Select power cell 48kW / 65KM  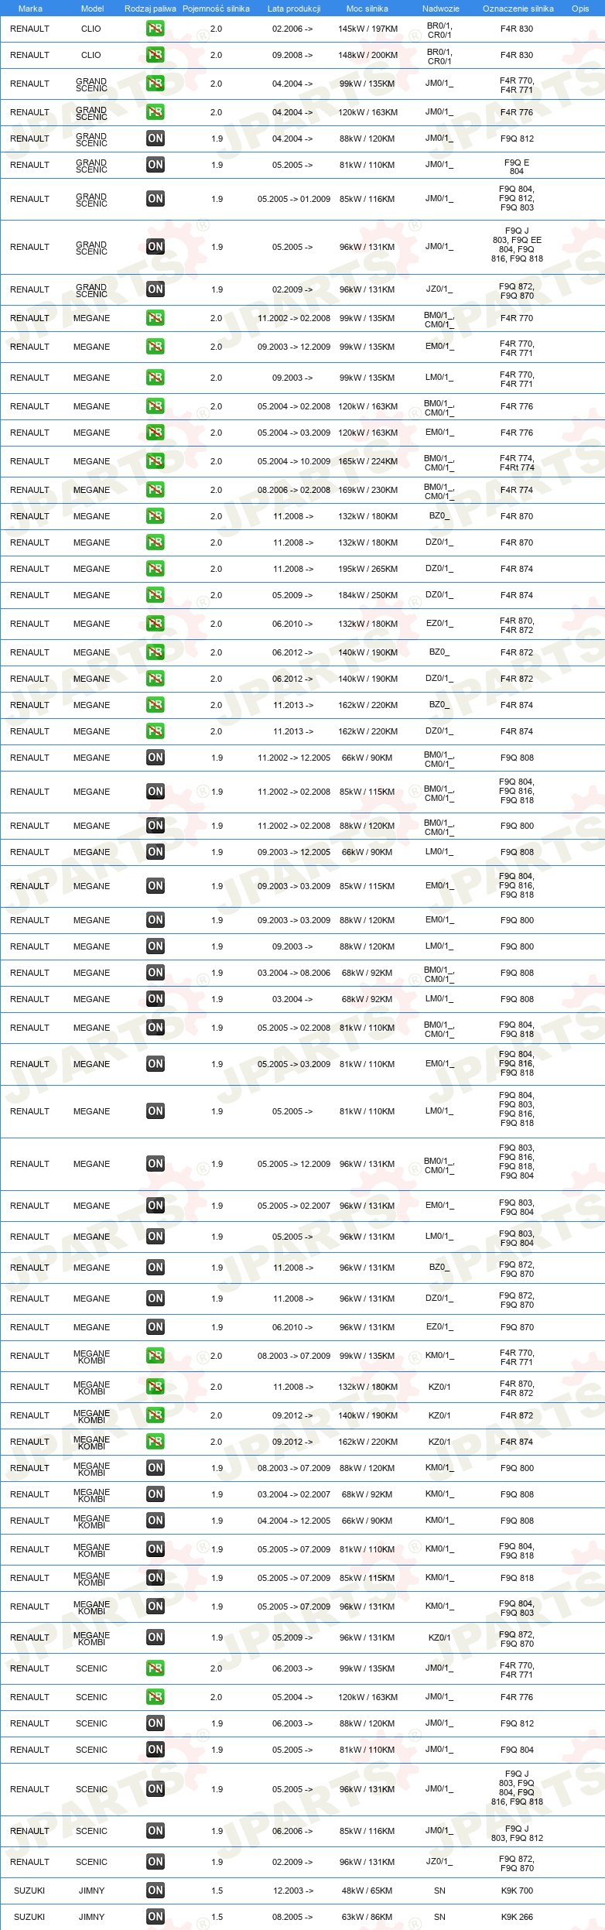pos(367,1891)
